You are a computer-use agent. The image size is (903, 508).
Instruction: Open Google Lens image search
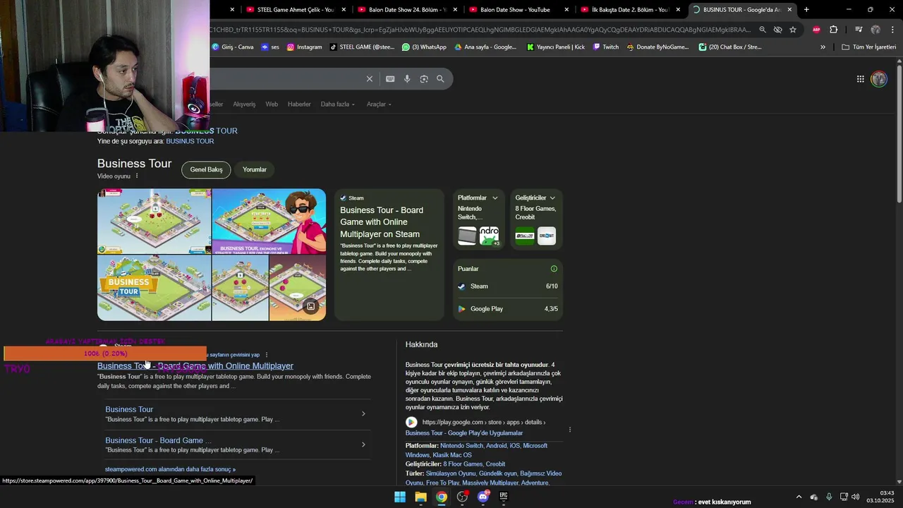pyautogui.click(x=424, y=79)
